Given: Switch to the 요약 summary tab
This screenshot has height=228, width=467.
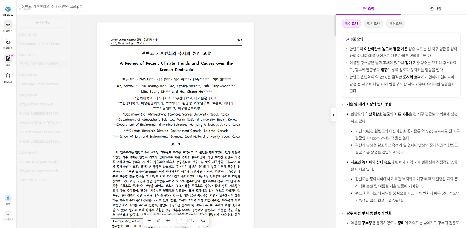Looking at the screenshot, I should click(368, 8).
